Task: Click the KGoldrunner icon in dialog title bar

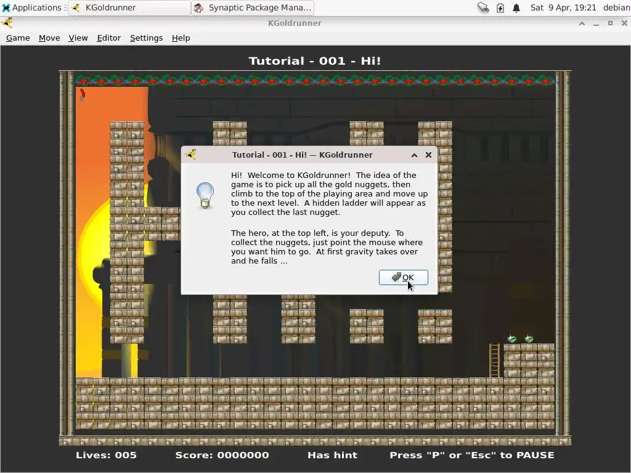Action: [191, 155]
